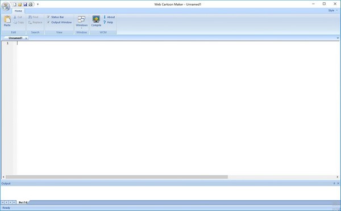
Task: Open Help
Action: coord(108,22)
